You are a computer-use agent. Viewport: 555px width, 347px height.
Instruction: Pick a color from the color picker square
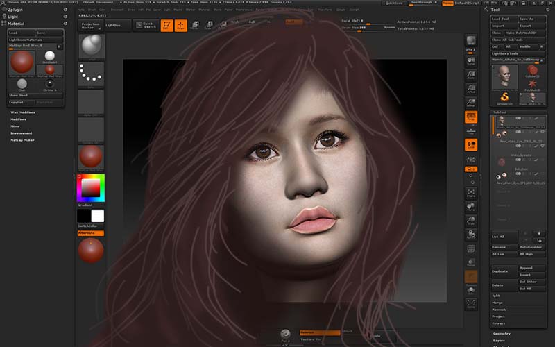[x=90, y=187]
